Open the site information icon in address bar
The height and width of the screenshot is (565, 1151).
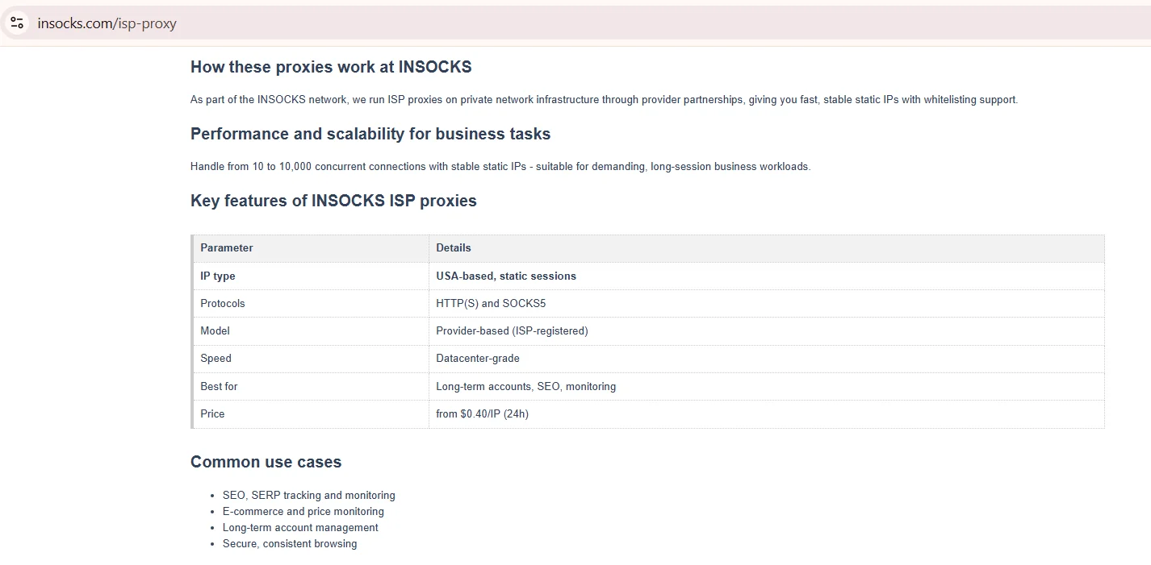point(17,23)
